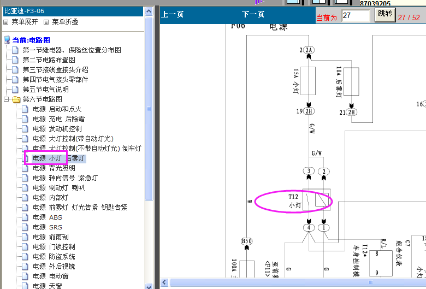This screenshot has width=426, height=289.
Task: Click page icon for 电源 发动机控制
Action: click(25, 128)
